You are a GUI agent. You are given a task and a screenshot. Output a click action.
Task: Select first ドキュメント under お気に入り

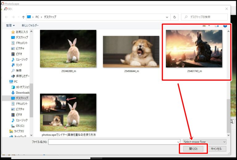click(x=20, y=43)
